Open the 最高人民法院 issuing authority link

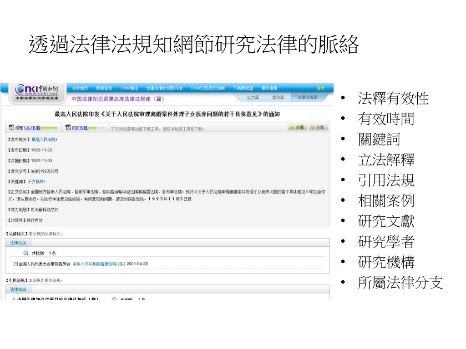[x=44, y=140]
